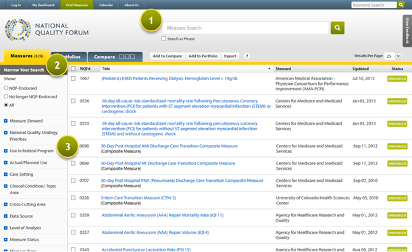Click the National Quality Forum logo
This screenshot has width=412, height=252.
click(47, 30)
